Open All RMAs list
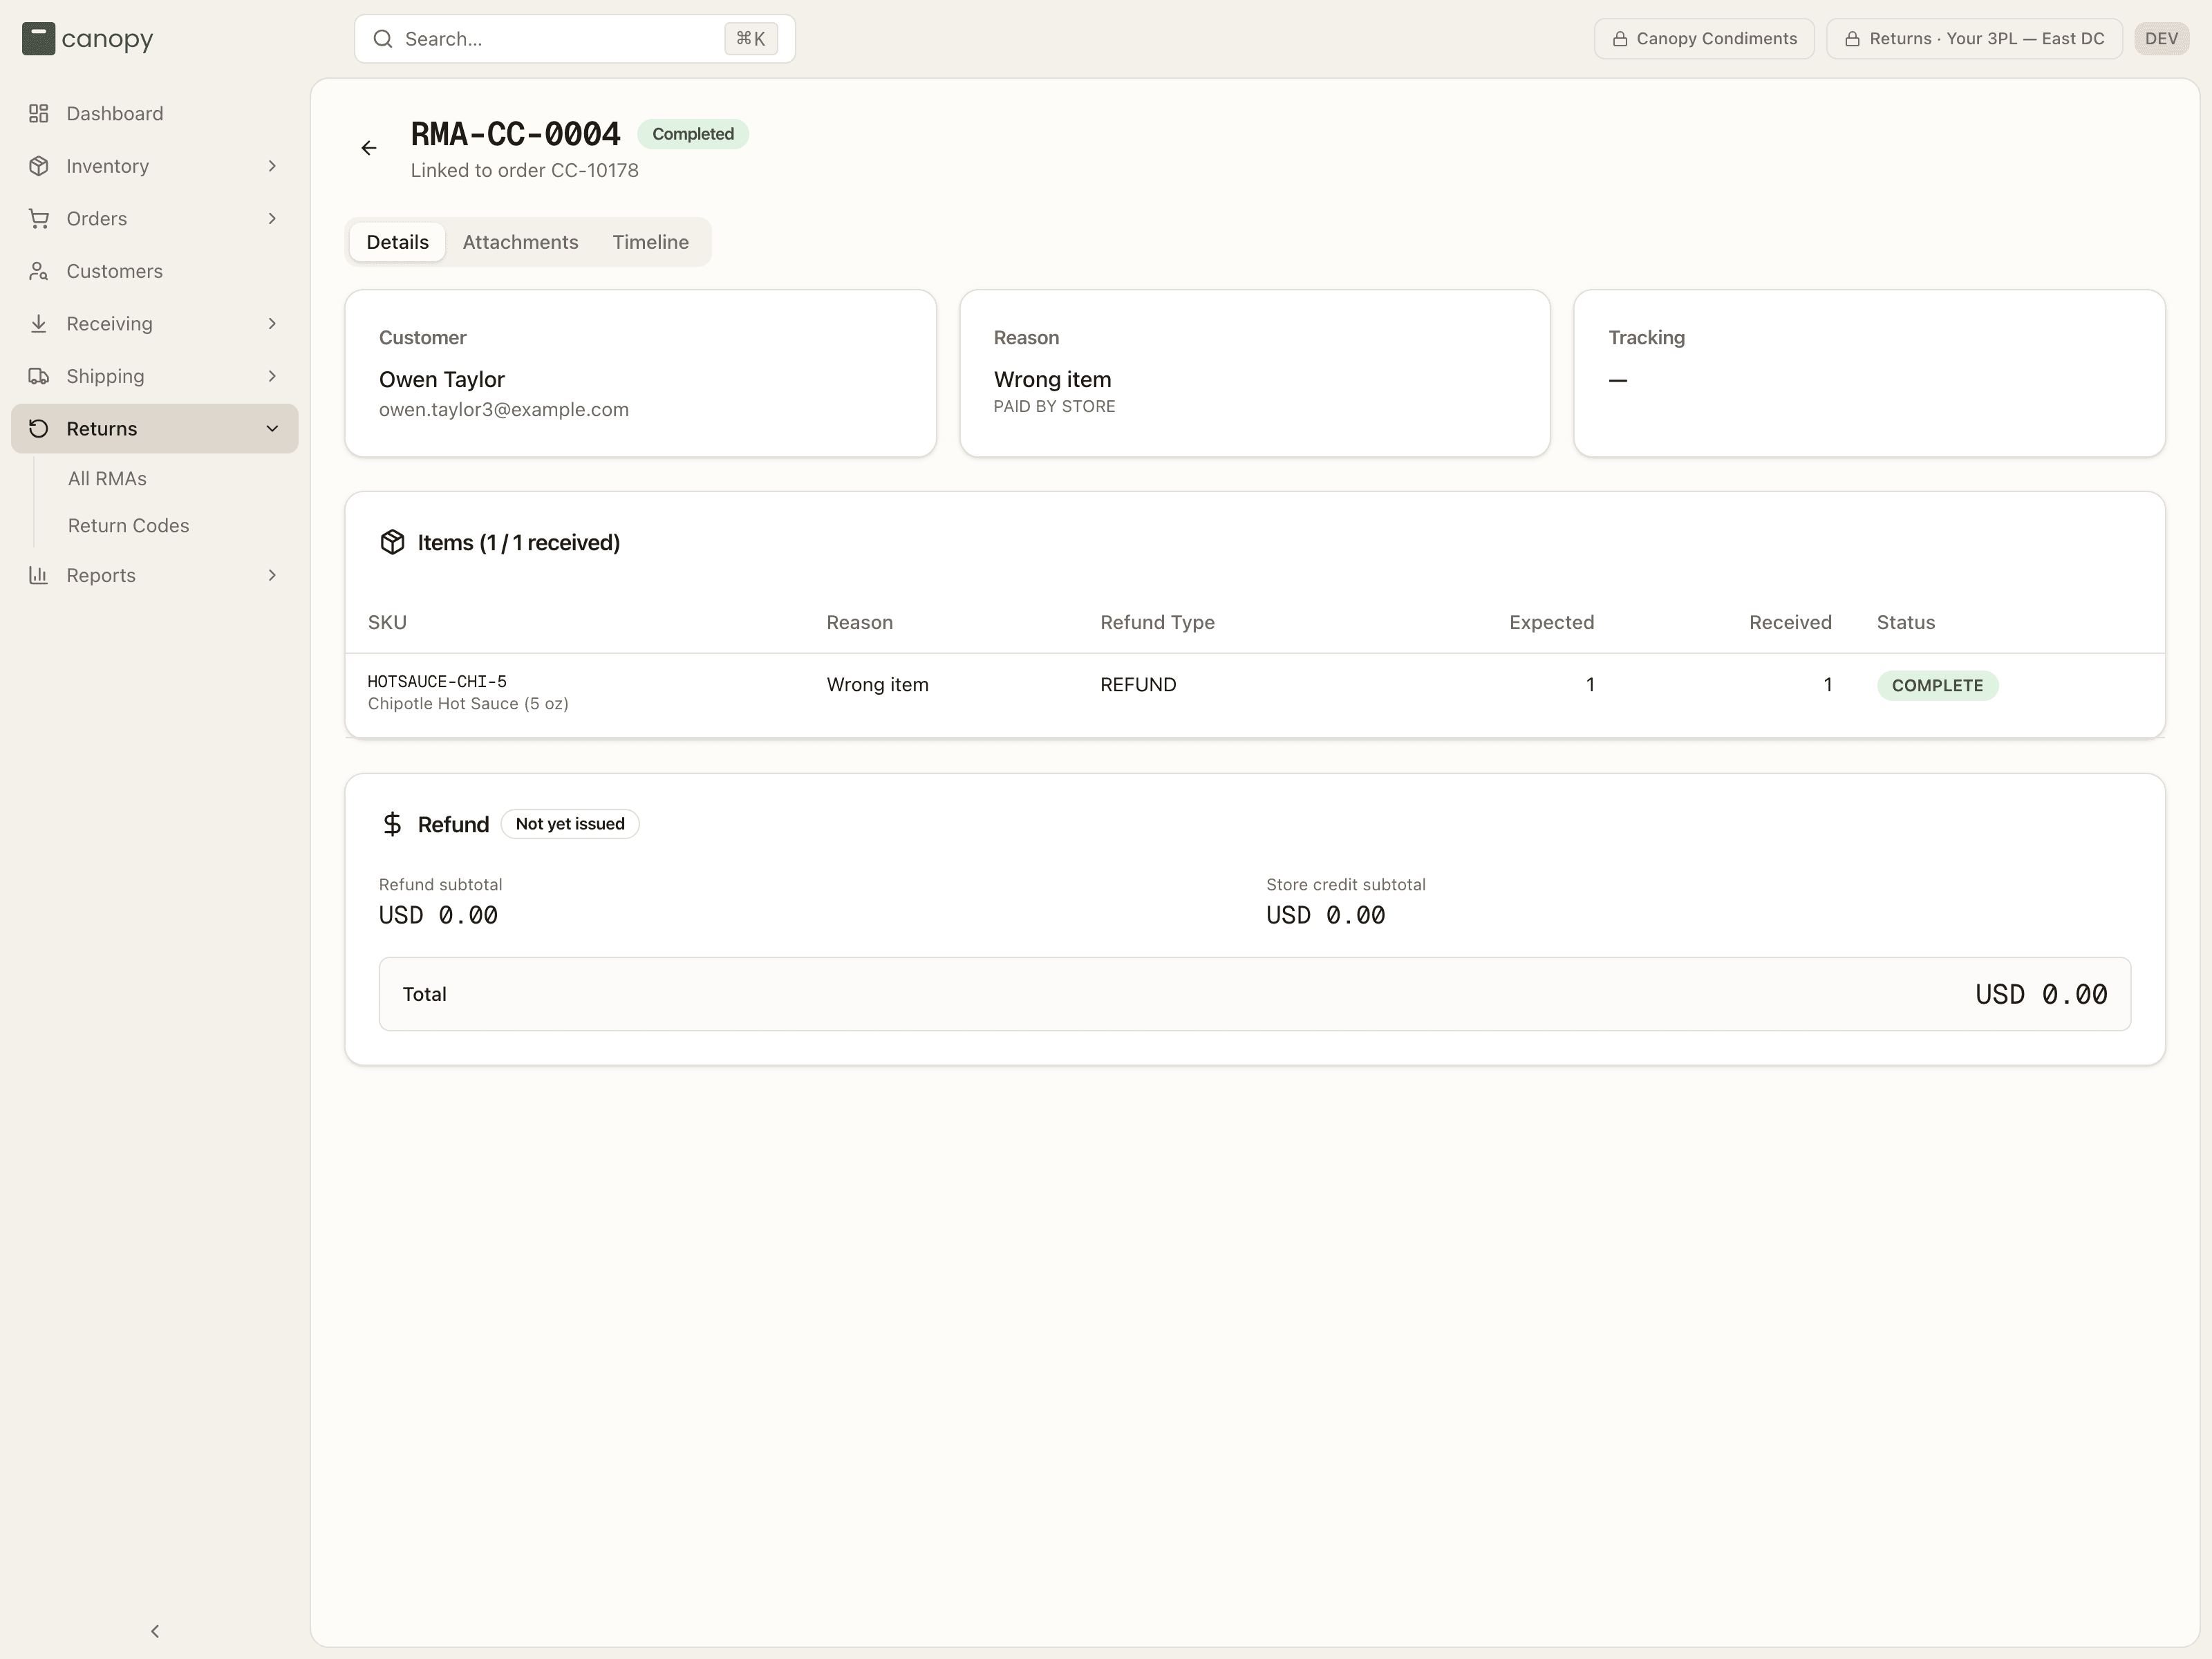Screen dimensions: 2212x1659 point(107,479)
